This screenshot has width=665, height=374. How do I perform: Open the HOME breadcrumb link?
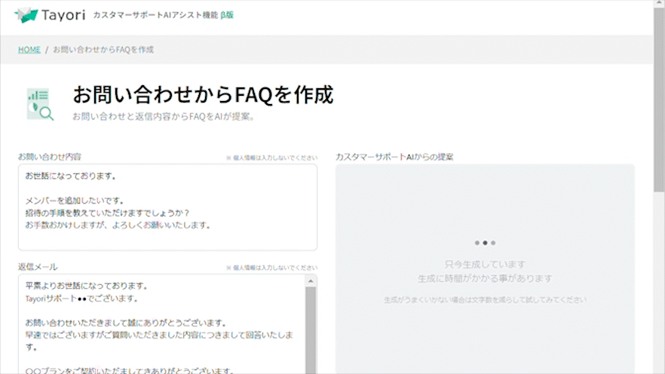[29, 50]
